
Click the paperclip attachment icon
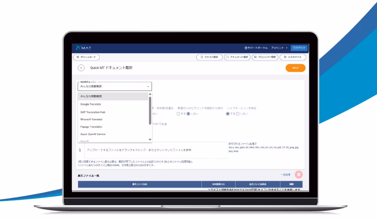point(80,150)
